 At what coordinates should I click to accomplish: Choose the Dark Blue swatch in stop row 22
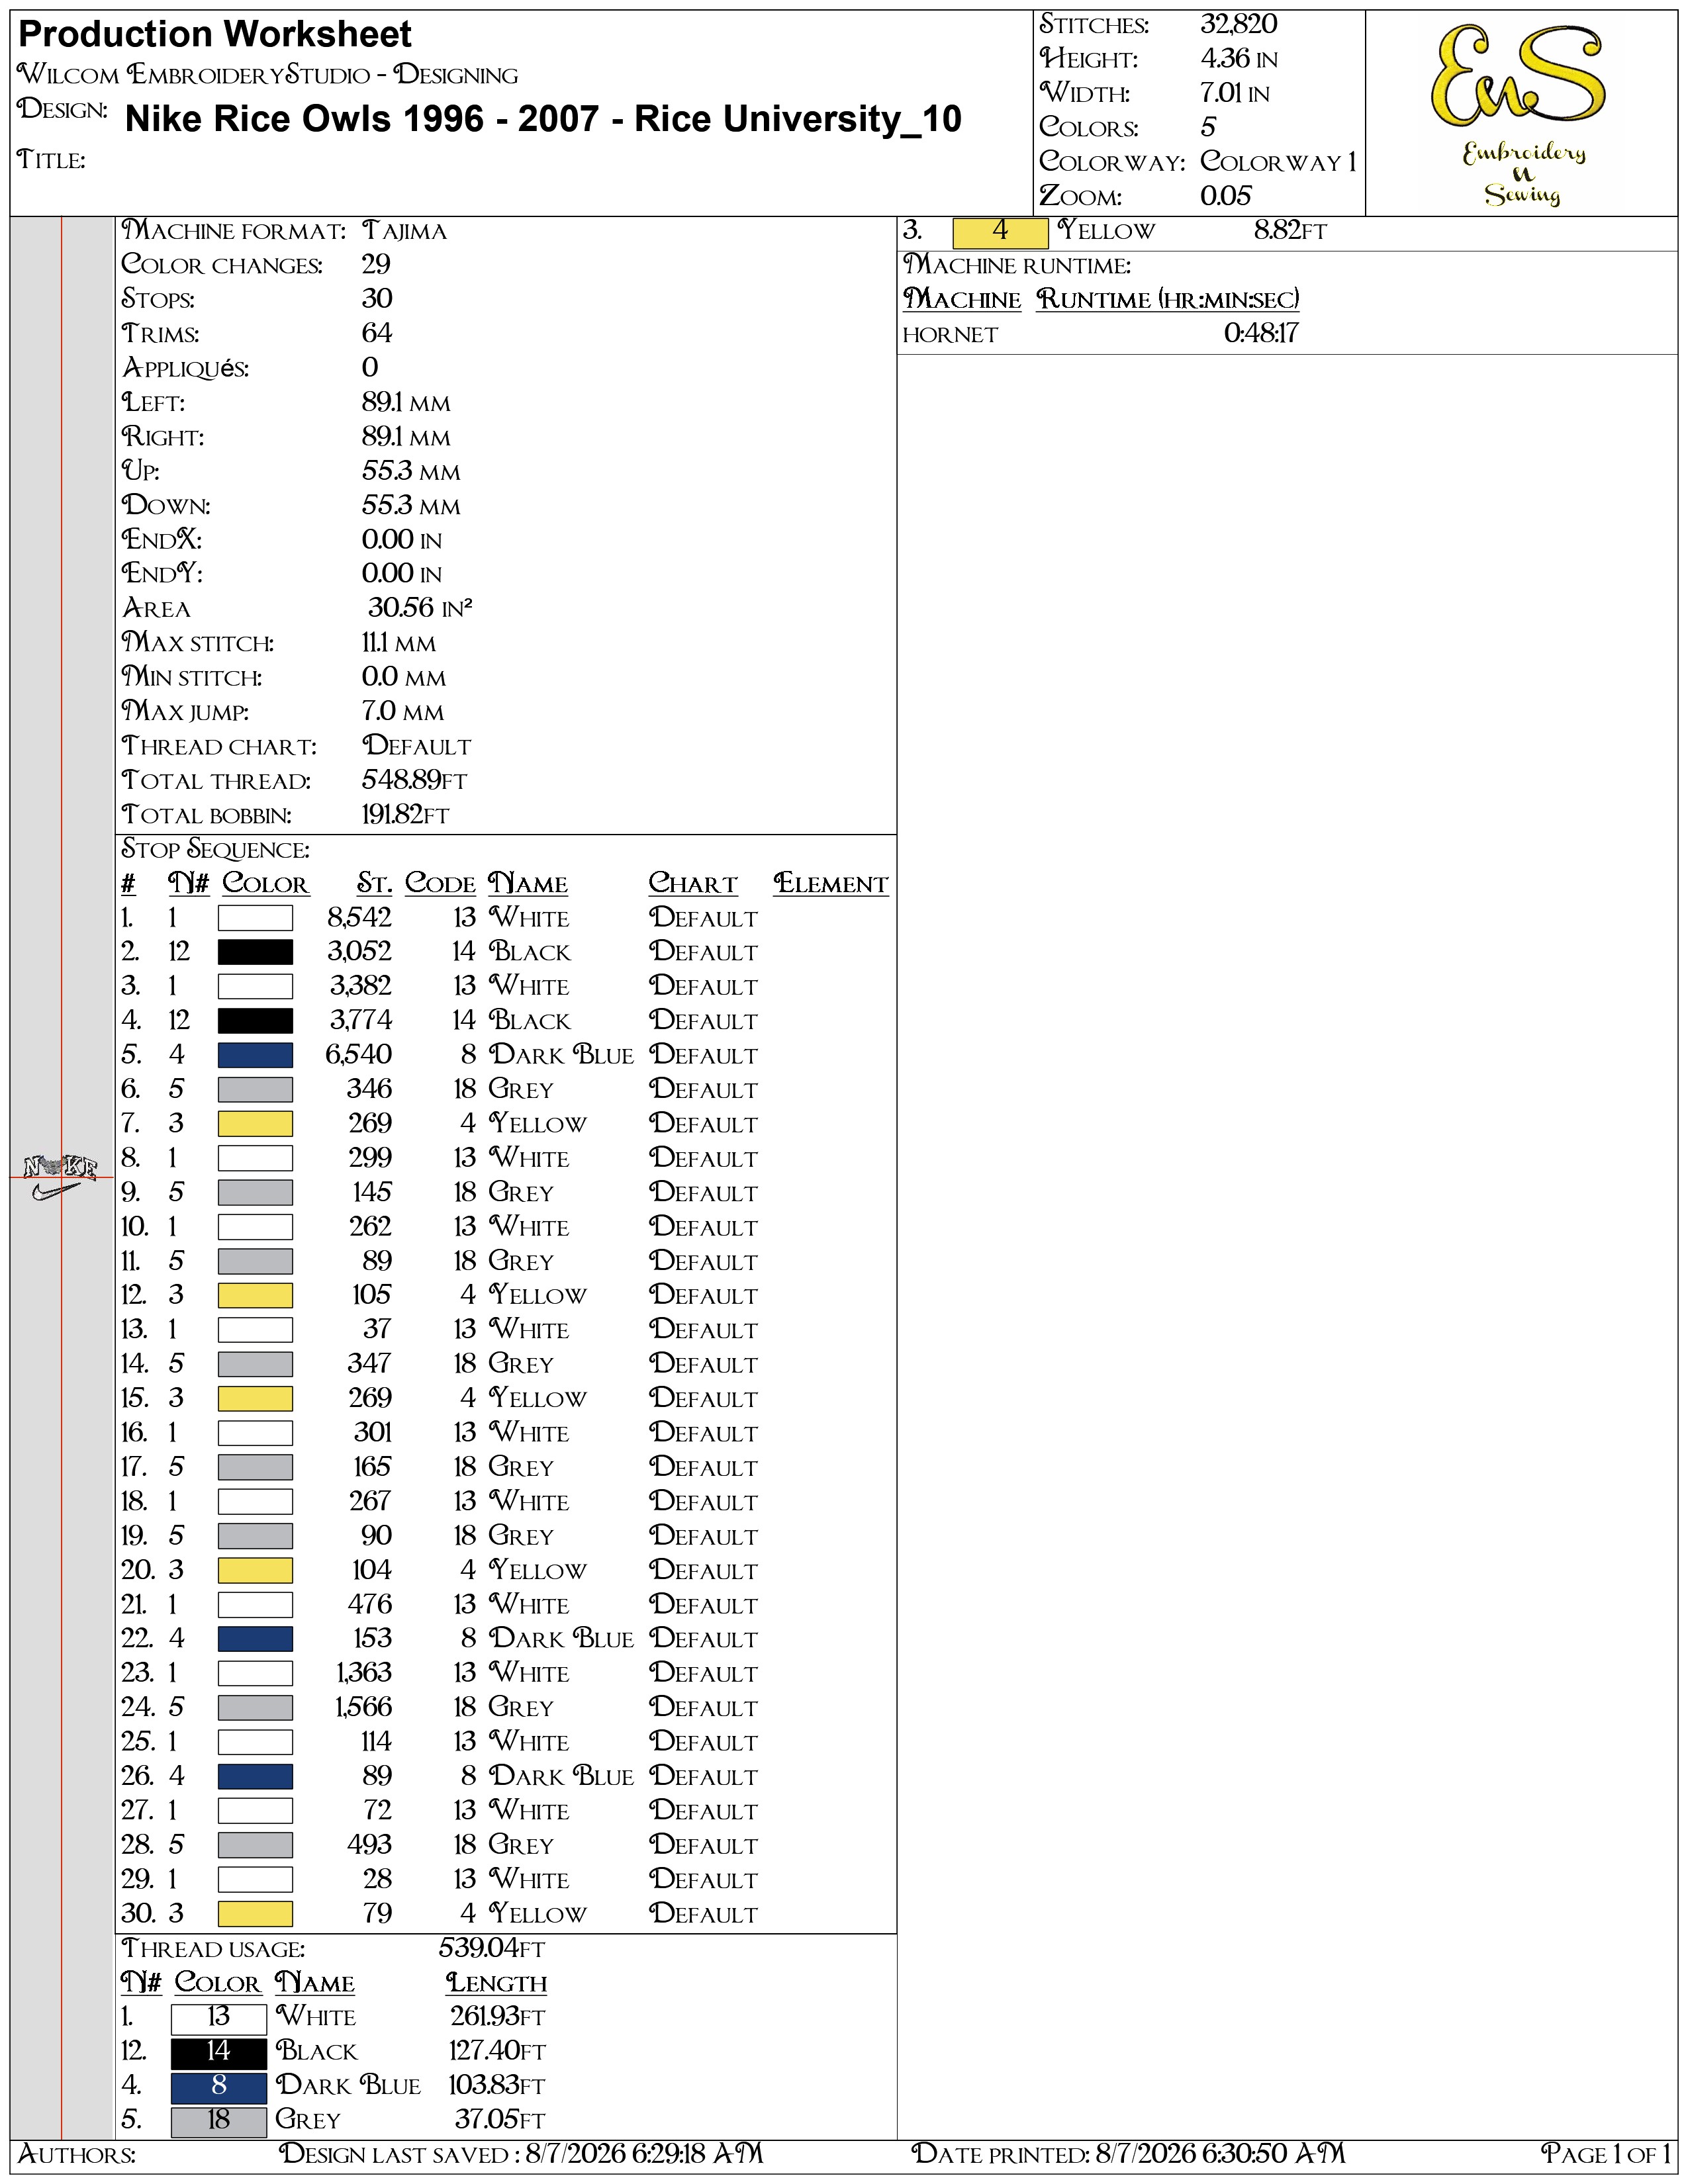255,1639
